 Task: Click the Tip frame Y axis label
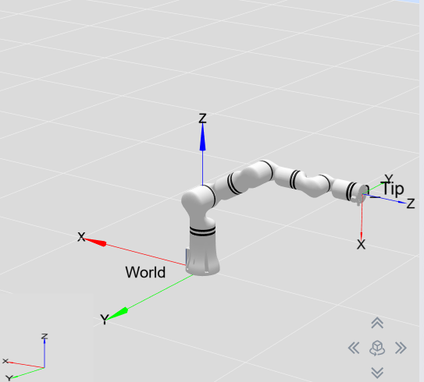389,179
